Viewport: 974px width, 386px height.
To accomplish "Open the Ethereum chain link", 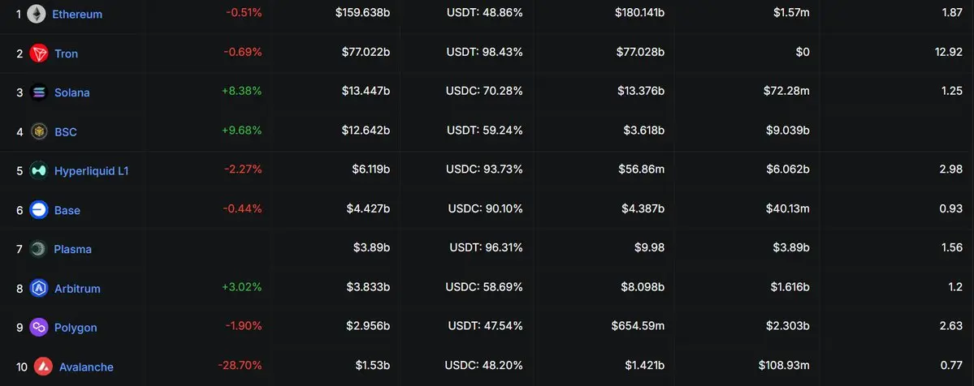I will (x=77, y=15).
